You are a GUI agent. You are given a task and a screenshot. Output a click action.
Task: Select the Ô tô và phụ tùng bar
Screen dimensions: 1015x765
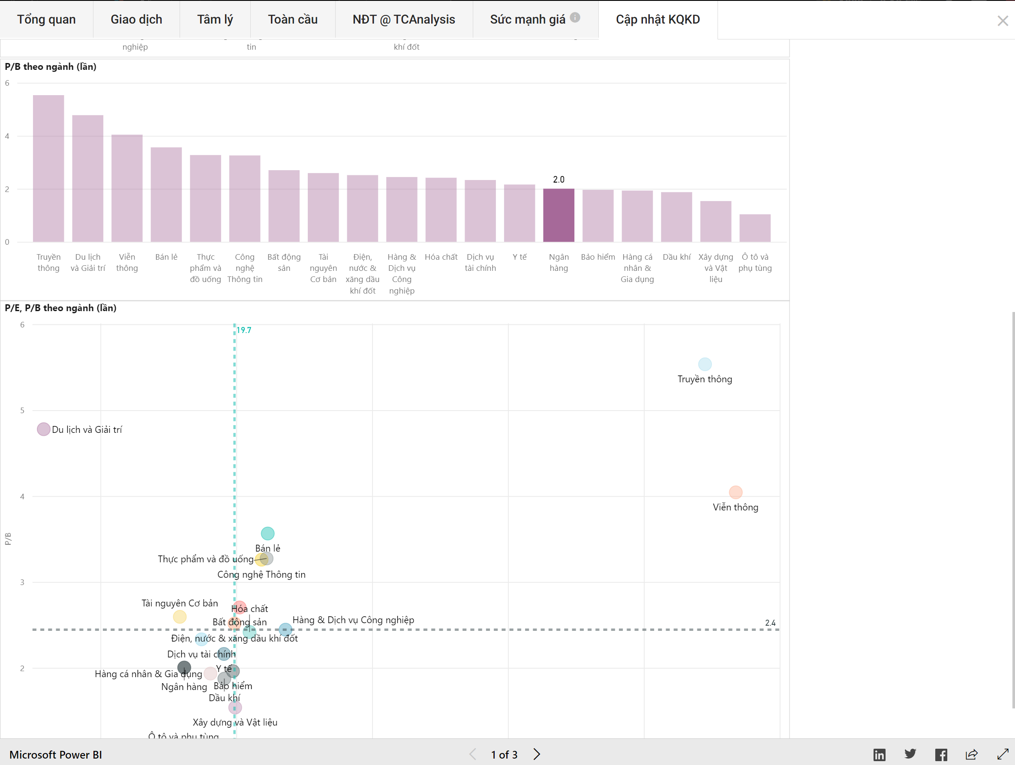tap(755, 228)
